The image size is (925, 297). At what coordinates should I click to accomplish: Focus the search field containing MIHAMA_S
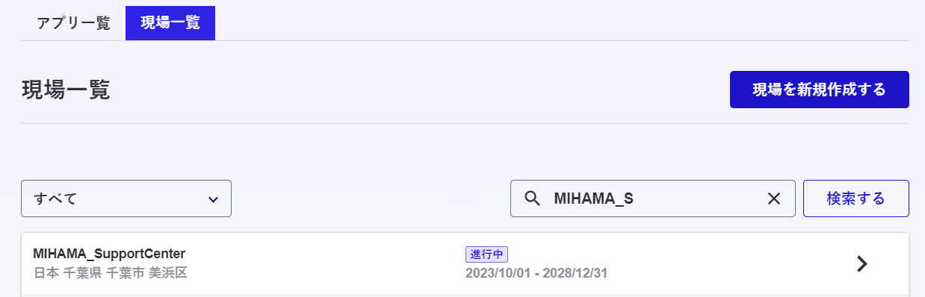click(653, 198)
